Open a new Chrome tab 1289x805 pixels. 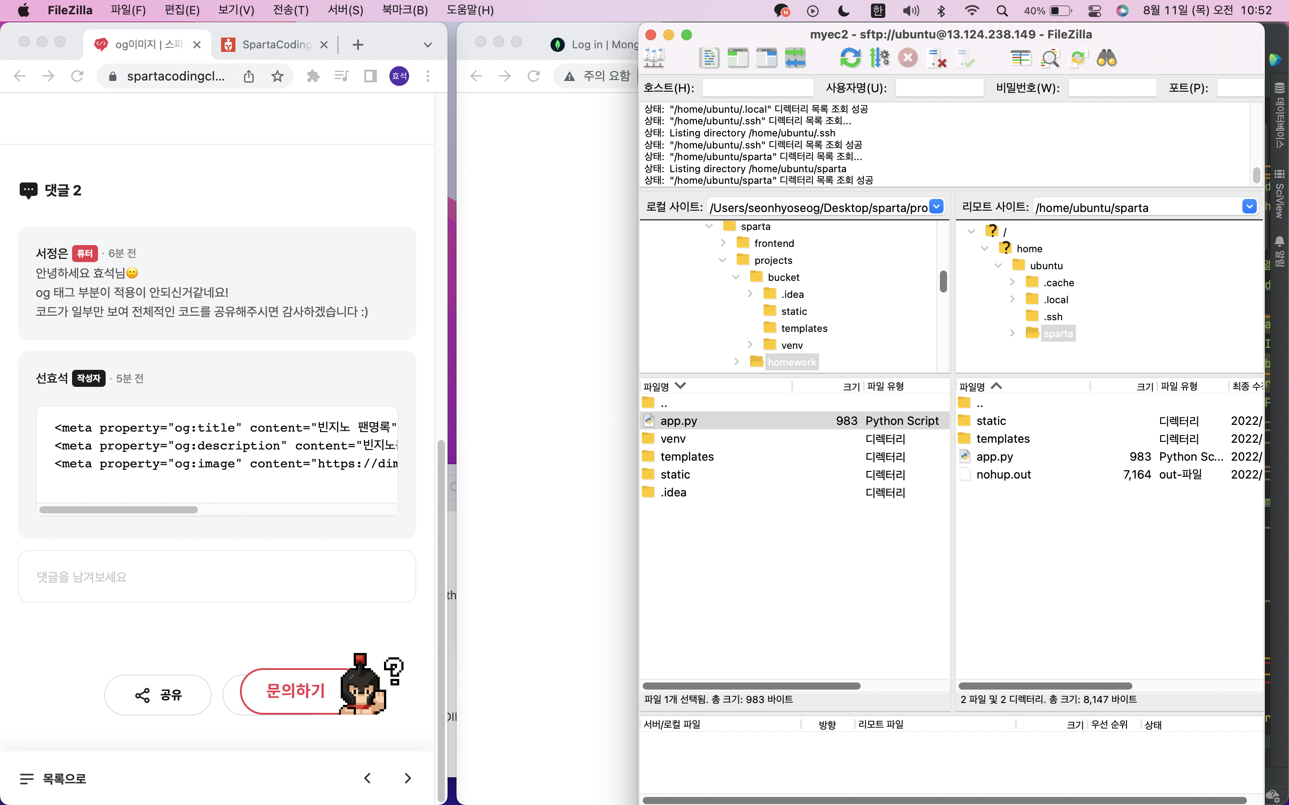(x=358, y=45)
